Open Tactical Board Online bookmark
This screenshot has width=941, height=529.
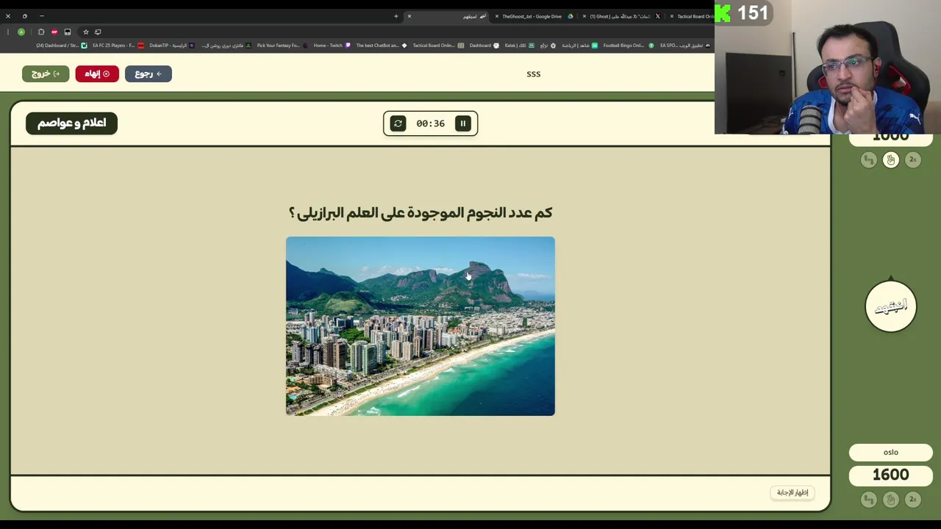[438, 46]
